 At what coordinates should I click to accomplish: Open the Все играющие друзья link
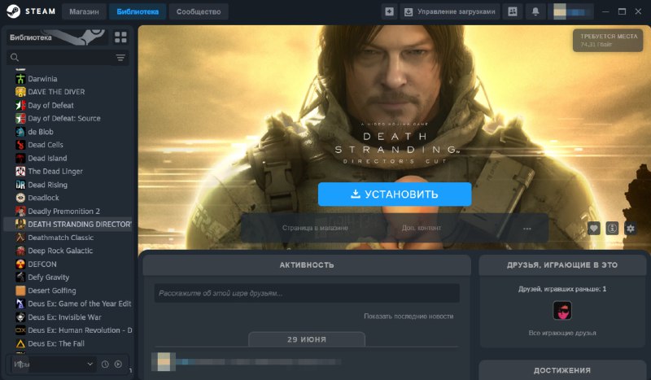pos(562,333)
